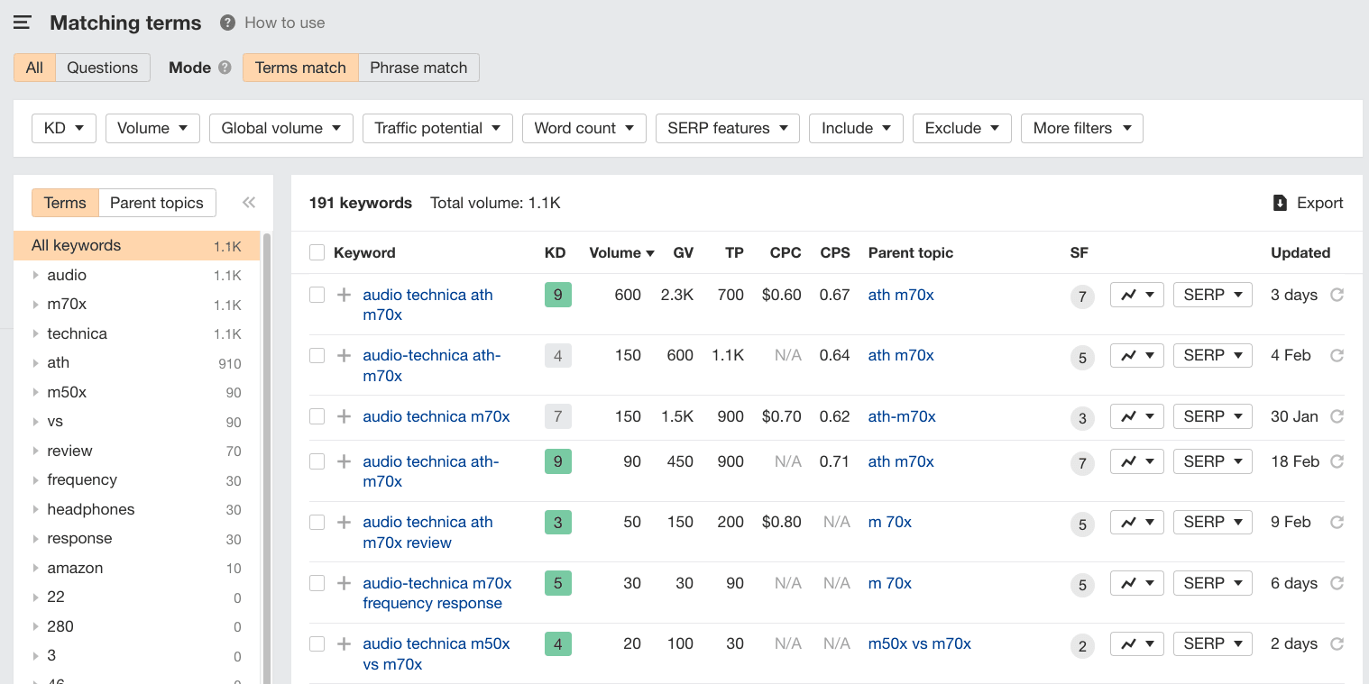1369x684 pixels.
Task: Open the More filters dropdown
Action: [x=1082, y=128]
